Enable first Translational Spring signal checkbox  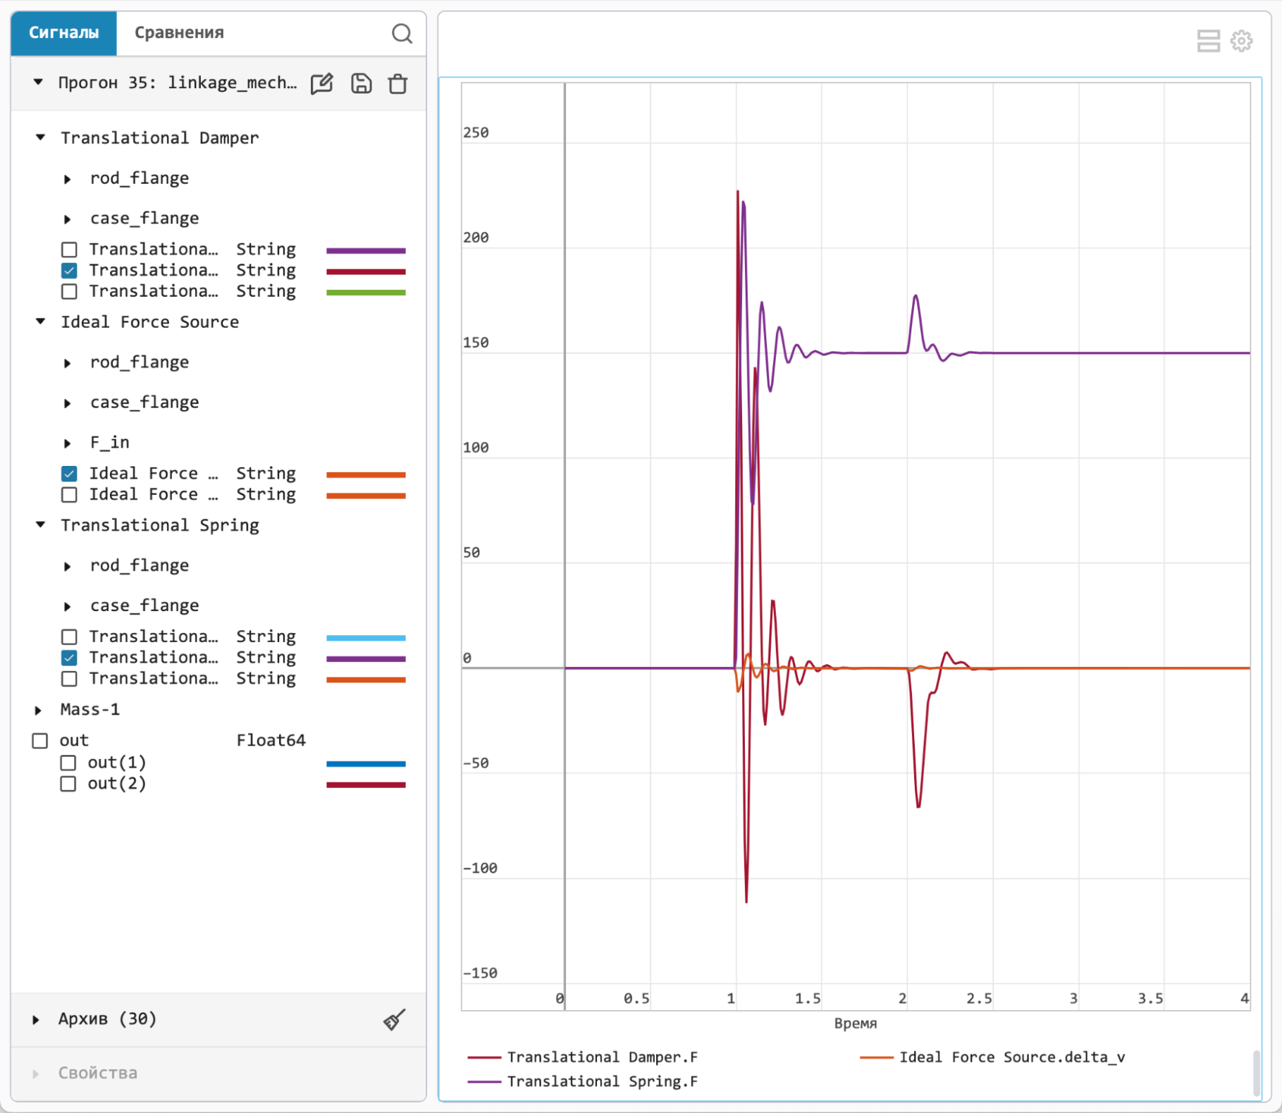(69, 637)
